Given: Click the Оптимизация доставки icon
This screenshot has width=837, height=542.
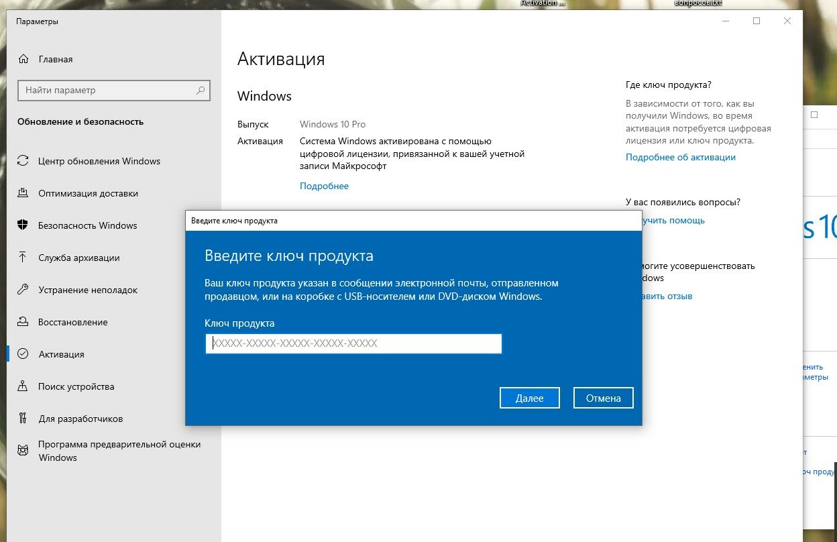Looking at the screenshot, I should pos(23,193).
